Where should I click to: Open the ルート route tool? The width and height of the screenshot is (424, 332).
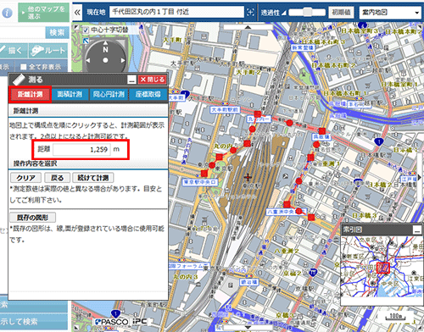(x=48, y=51)
